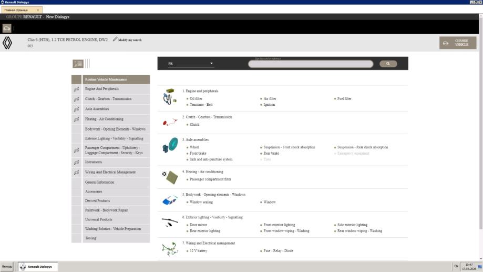Click the icon beside Passenger Compartment - Upholstery
This screenshot has width=483, height=272.
[77, 150]
